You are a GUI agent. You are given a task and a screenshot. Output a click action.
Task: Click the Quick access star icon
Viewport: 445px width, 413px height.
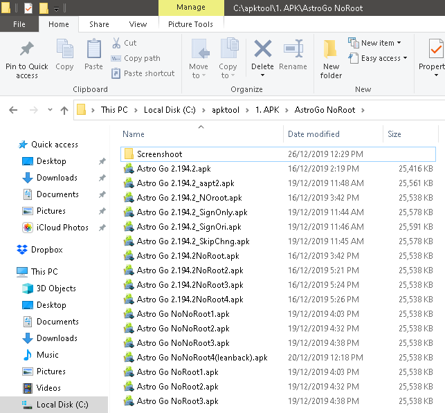click(x=23, y=145)
